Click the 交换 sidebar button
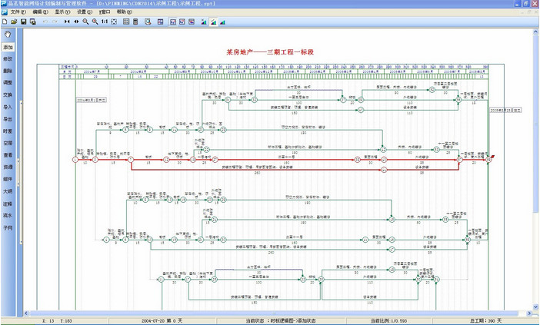Screen dimensions: 540x325 pyautogui.click(x=8, y=95)
